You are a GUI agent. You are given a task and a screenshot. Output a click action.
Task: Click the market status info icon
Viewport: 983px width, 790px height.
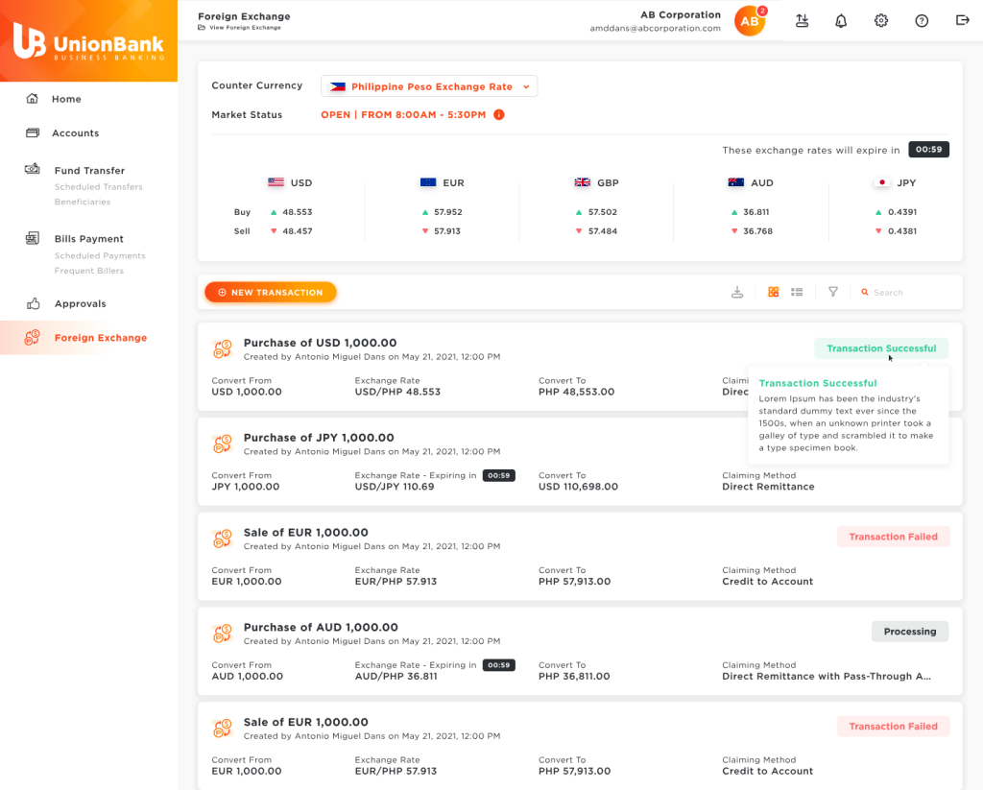499,115
